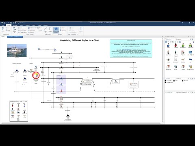The height and width of the screenshot is (146, 195).
Task: Select the Building entity type in palette
Action: 168,67
